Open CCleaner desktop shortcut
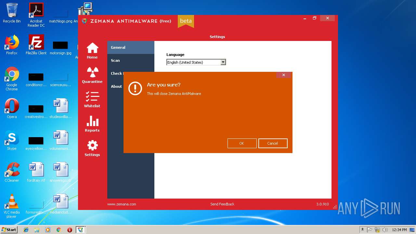This screenshot has height=234, width=416. (x=12, y=172)
